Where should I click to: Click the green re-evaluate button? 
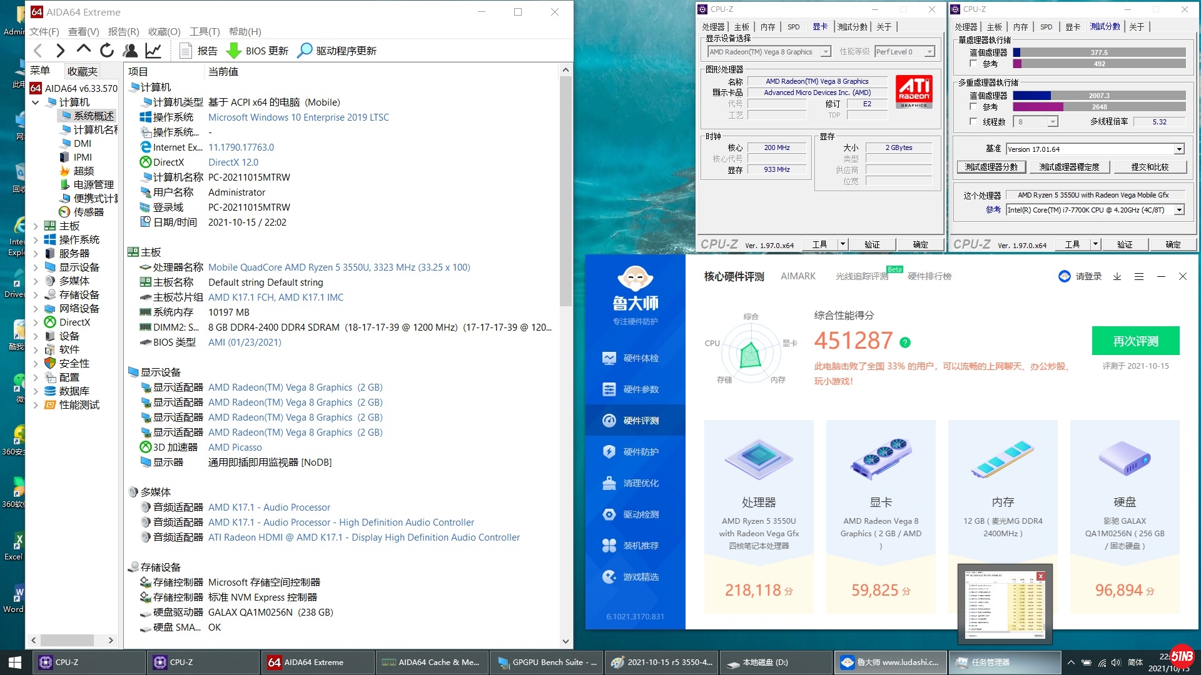pos(1135,341)
